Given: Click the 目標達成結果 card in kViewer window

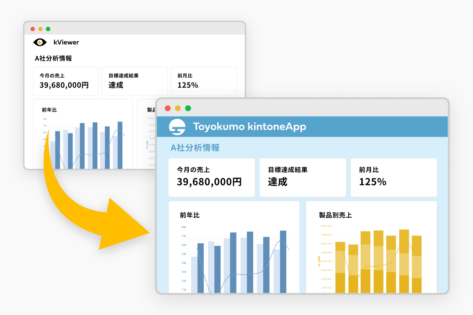Looking at the screenshot, I should (134, 81).
